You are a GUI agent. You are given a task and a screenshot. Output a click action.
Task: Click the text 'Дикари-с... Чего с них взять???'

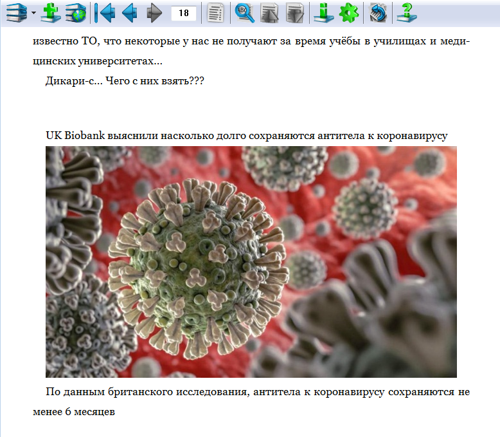coord(125,81)
